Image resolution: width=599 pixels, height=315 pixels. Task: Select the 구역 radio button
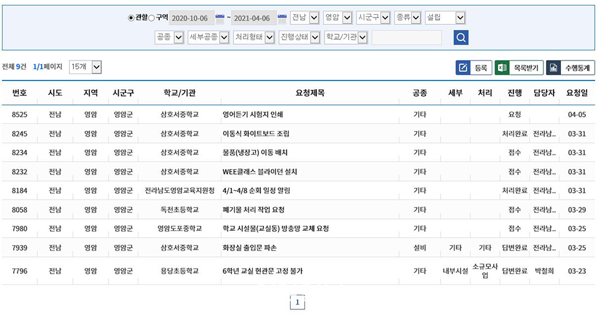(151, 18)
